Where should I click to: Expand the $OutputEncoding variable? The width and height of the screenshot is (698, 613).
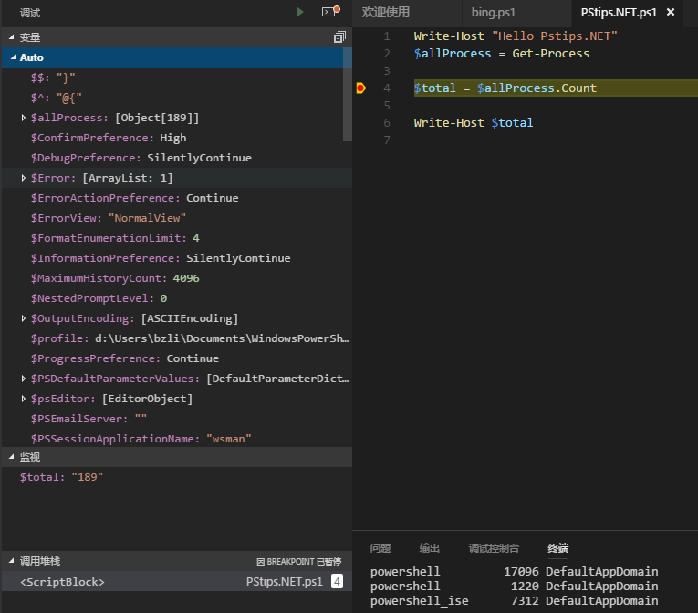coord(23,318)
